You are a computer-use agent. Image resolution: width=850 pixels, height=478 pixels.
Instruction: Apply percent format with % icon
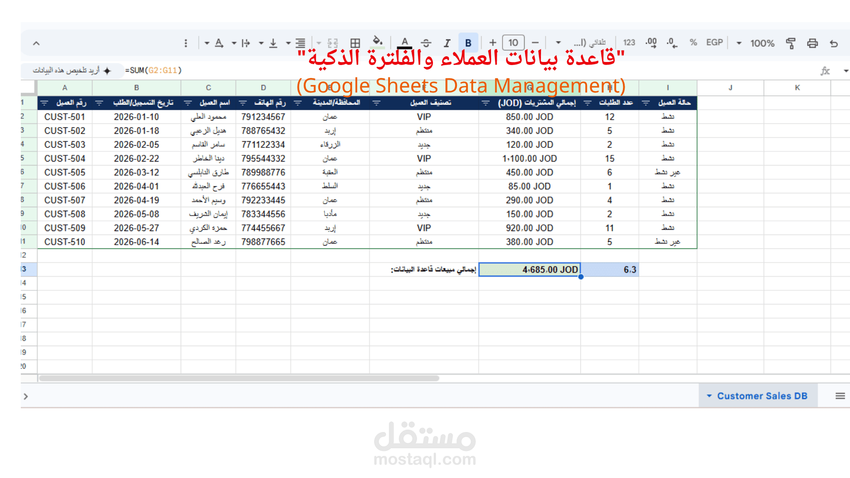693,42
